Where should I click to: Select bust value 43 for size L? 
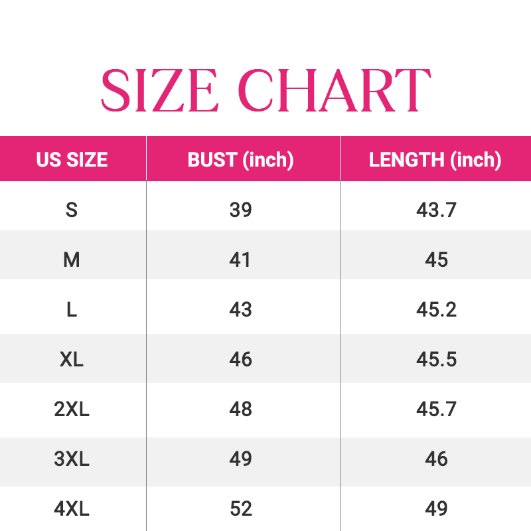[x=240, y=309]
